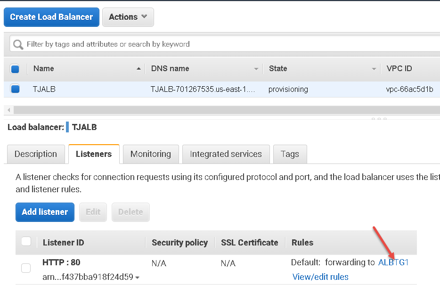The image size is (440, 294).
Task: Click the search magnifier icon
Action: [x=17, y=44]
